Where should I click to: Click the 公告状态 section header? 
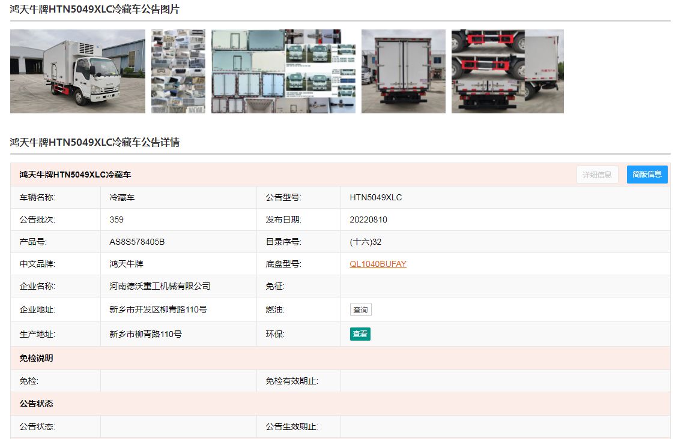click(36, 404)
